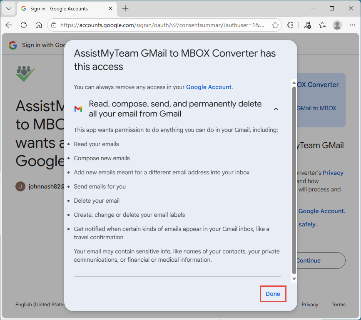This screenshot has width=361, height=320.
Task: Open the favorites list icon
Action: [322, 25]
